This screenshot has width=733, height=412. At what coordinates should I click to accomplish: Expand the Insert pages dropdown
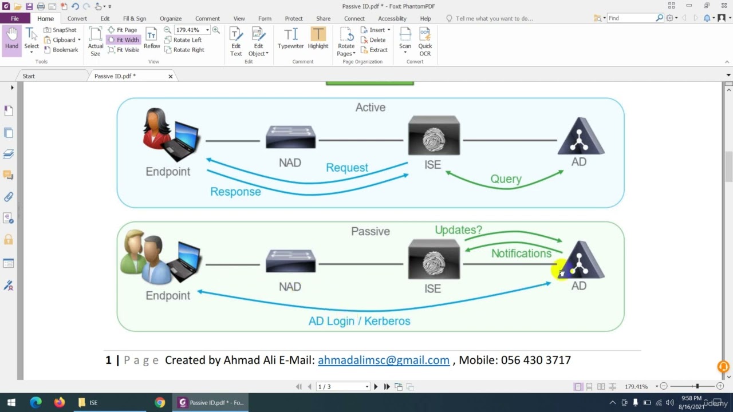[x=389, y=30]
